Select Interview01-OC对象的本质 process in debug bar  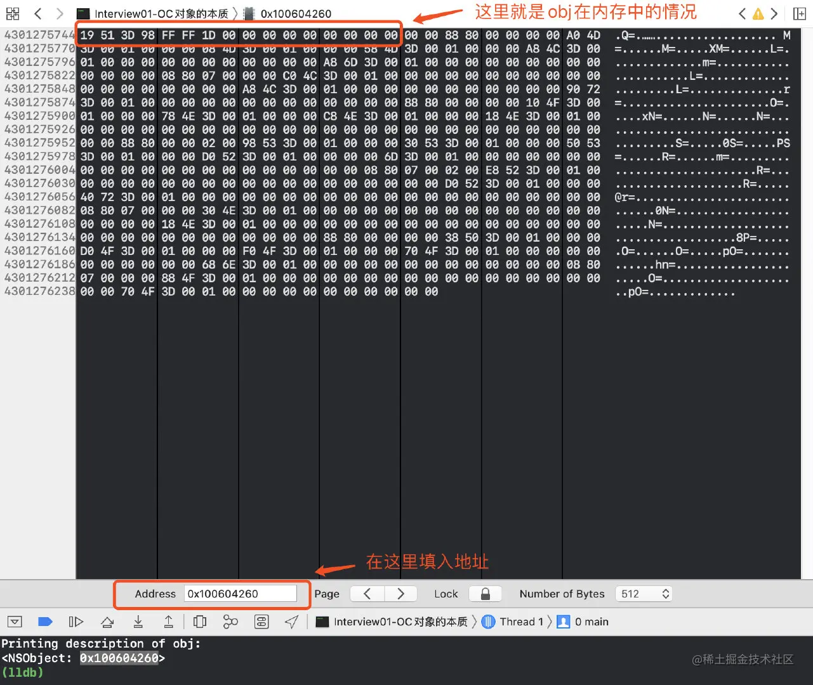point(392,622)
